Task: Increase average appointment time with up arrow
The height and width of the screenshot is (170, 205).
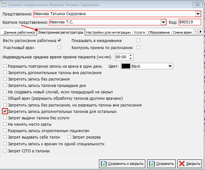Action: (x=130, y=55)
